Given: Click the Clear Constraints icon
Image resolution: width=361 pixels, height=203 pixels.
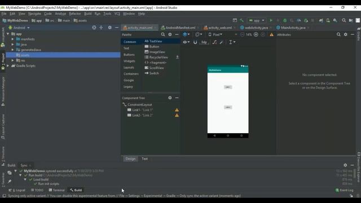Looking at the screenshot, I should click(214, 42).
